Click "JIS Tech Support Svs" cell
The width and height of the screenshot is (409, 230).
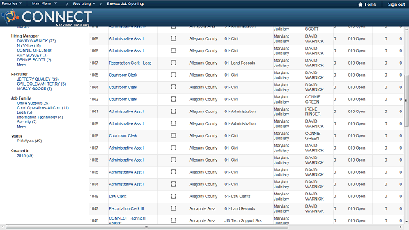[243, 220]
